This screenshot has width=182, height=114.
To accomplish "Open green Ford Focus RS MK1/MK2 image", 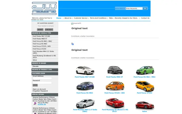I will click(x=145, y=70).
